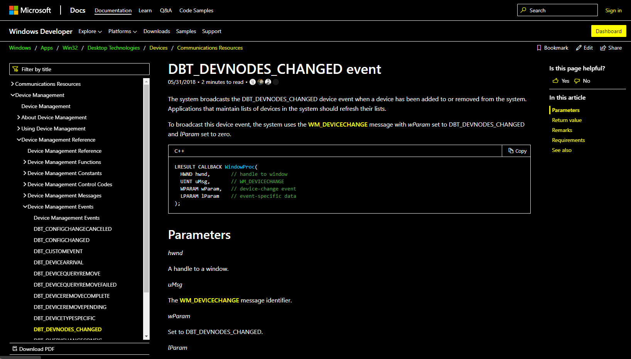The image size is (631, 359).
Task: Give negative feedback with No
Action: [581, 81]
